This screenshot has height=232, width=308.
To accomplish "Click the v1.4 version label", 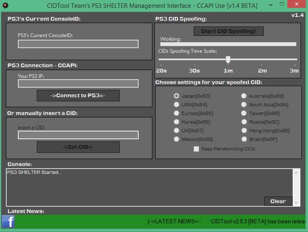I will (x=297, y=15).
